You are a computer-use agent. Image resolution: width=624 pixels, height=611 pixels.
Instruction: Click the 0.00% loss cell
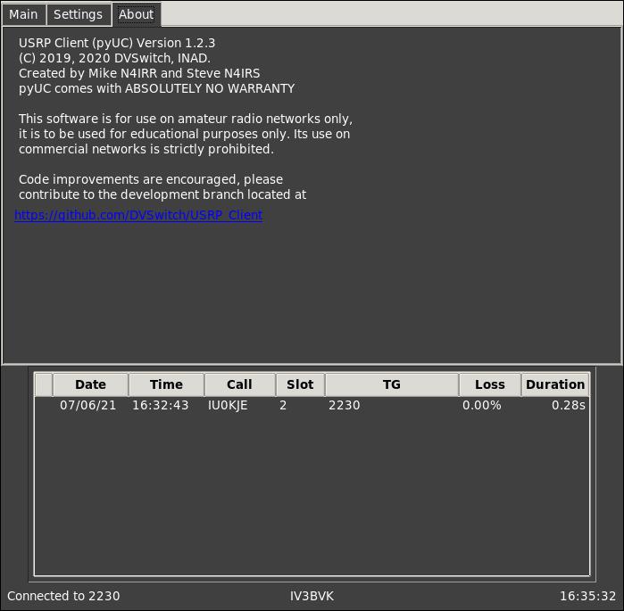[x=481, y=405]
